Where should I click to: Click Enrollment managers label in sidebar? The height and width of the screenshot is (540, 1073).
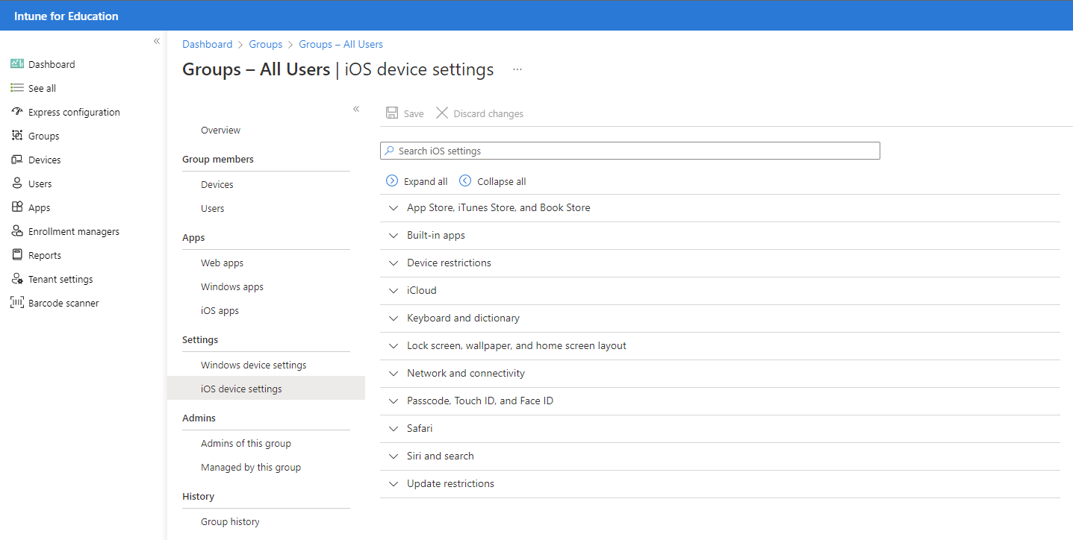pyautogui.click(x=74, y=231)
